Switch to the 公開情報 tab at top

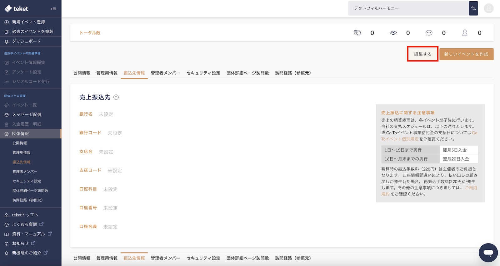tap(82, 73)
